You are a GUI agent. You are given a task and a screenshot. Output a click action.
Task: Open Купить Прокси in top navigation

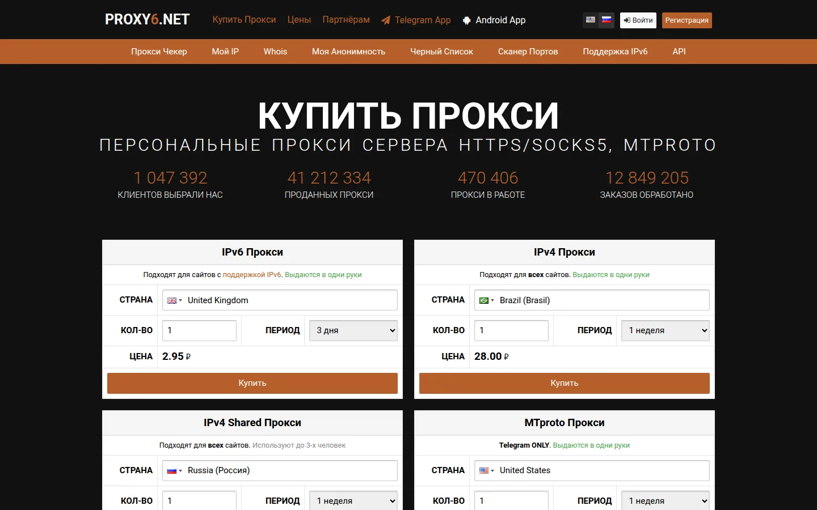pyautogui.click(x=244, y=19)
